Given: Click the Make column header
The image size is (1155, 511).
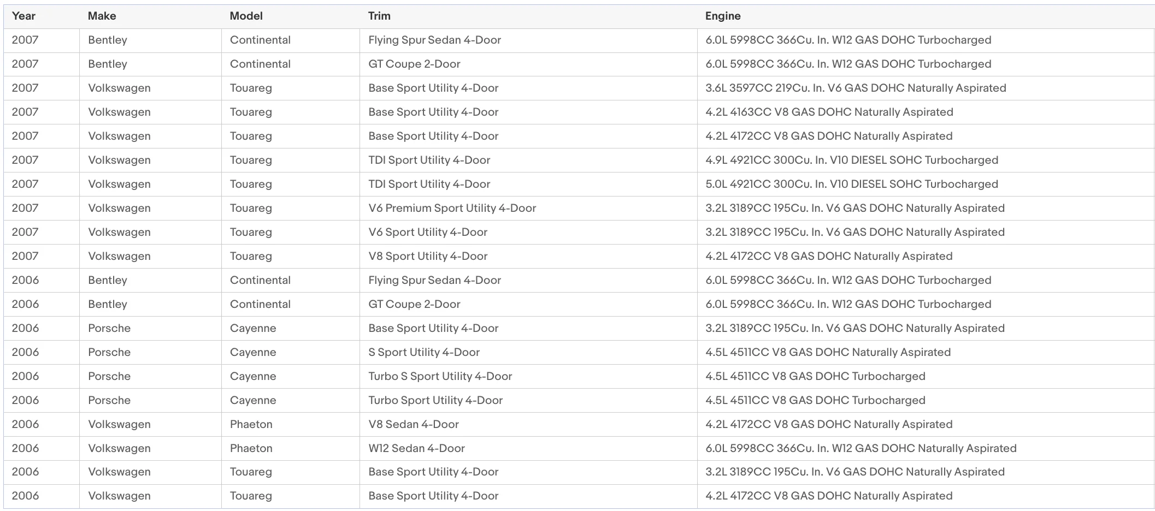Looking at the screenshot, I should click(102, 16).
